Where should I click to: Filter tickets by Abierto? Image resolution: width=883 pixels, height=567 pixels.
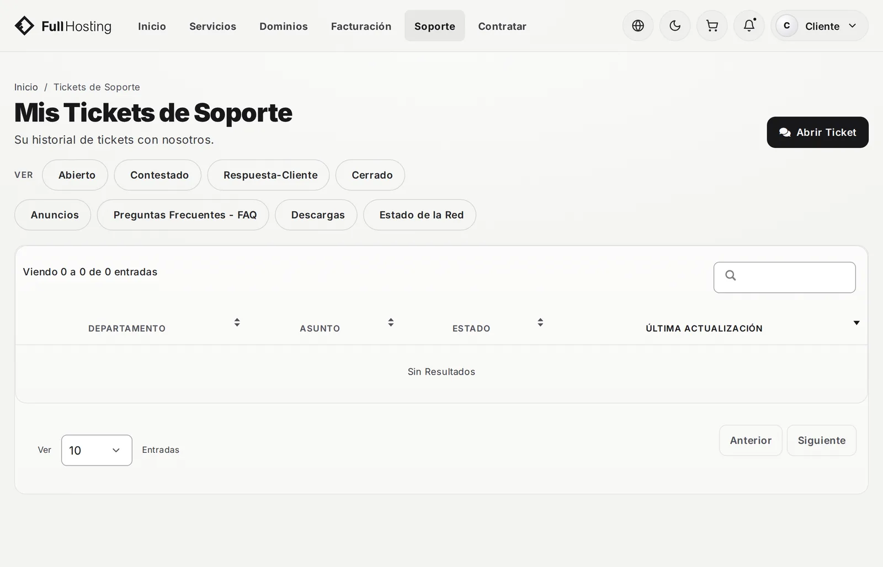(x=75, y=175)
